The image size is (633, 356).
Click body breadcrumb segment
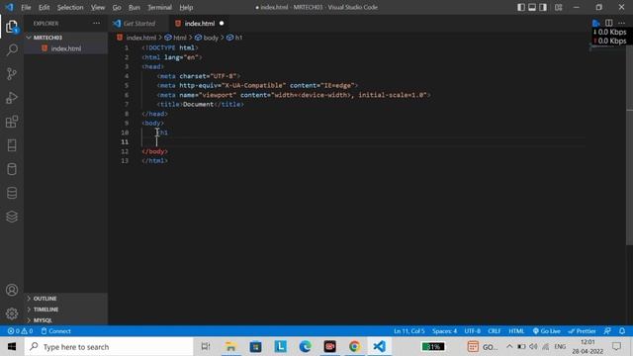click(207, 38)
